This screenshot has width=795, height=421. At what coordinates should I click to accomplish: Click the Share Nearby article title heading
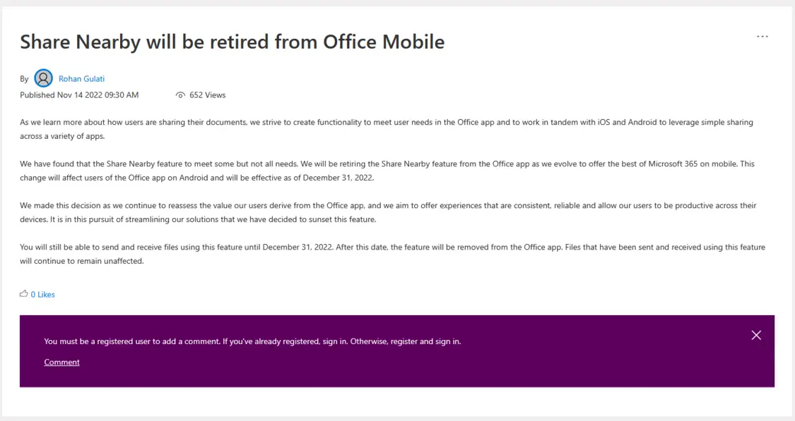pyautogui.click(x=232, y=42)
